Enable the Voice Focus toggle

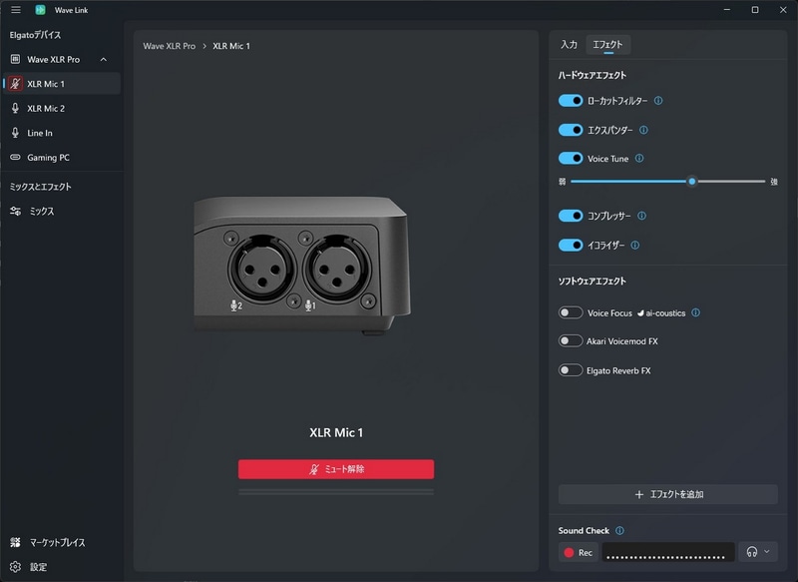point(571,312)
